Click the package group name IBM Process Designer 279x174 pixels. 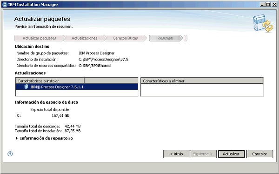click(x=97, y=53)
